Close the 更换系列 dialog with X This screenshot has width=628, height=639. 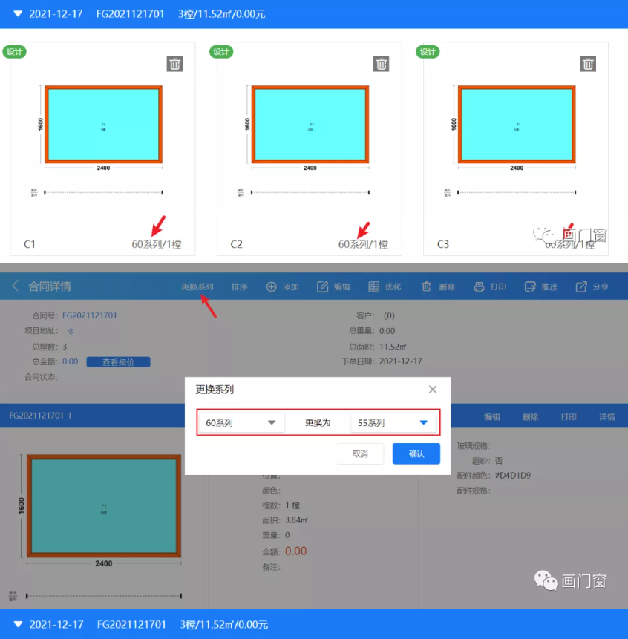(433, 390)
